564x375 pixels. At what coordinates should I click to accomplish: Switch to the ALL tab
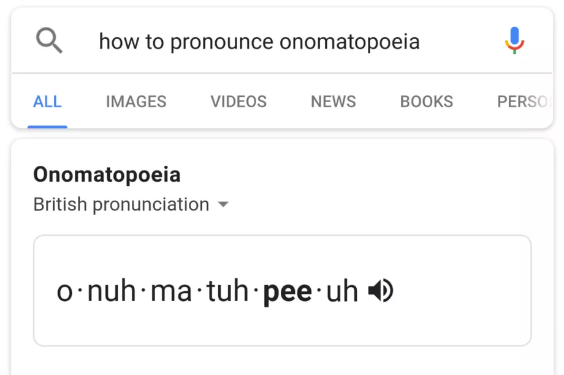[47, 102]
